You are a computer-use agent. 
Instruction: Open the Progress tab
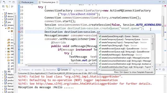[78, 70]
